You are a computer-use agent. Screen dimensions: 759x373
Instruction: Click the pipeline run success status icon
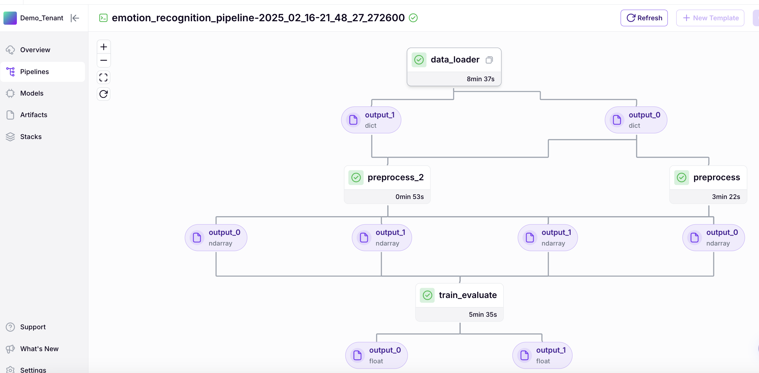click(x=413, y=18)
